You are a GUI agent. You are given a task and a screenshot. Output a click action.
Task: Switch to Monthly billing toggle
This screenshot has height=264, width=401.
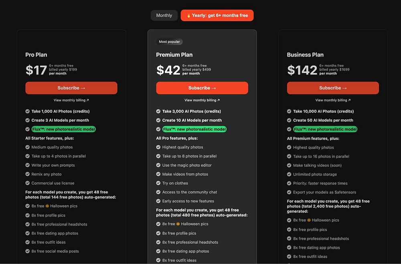tap(164, 16)
